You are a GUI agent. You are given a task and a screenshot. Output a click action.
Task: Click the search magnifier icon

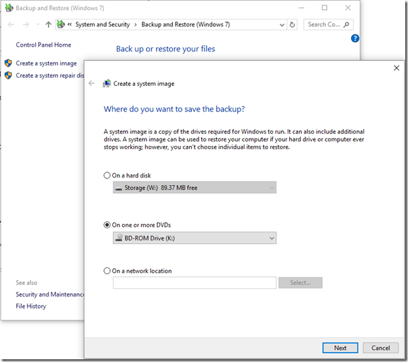347,25
